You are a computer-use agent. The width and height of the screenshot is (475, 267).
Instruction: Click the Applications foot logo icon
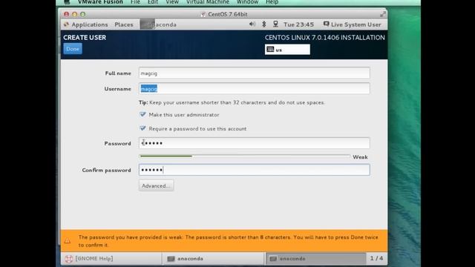[x=66, y=24]
